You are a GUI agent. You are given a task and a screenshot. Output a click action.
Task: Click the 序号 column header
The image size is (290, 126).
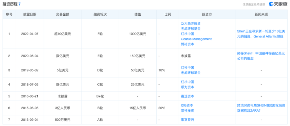(x=9, y=14)
